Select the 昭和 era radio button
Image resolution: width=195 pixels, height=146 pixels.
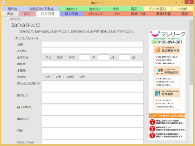pos(55,58)
